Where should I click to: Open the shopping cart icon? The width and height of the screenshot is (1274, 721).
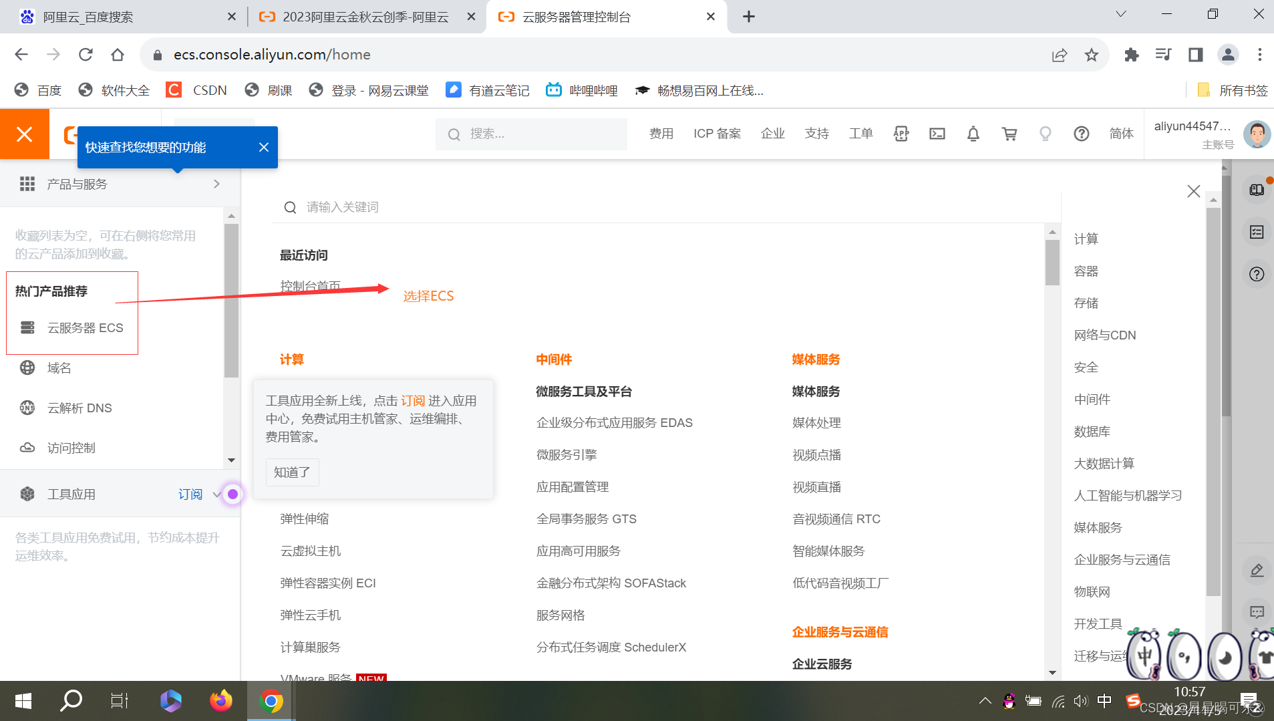[x=1009, y=134]
